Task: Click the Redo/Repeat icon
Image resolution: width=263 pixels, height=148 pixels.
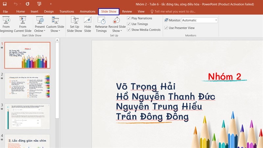Action: tap(28, 4)
